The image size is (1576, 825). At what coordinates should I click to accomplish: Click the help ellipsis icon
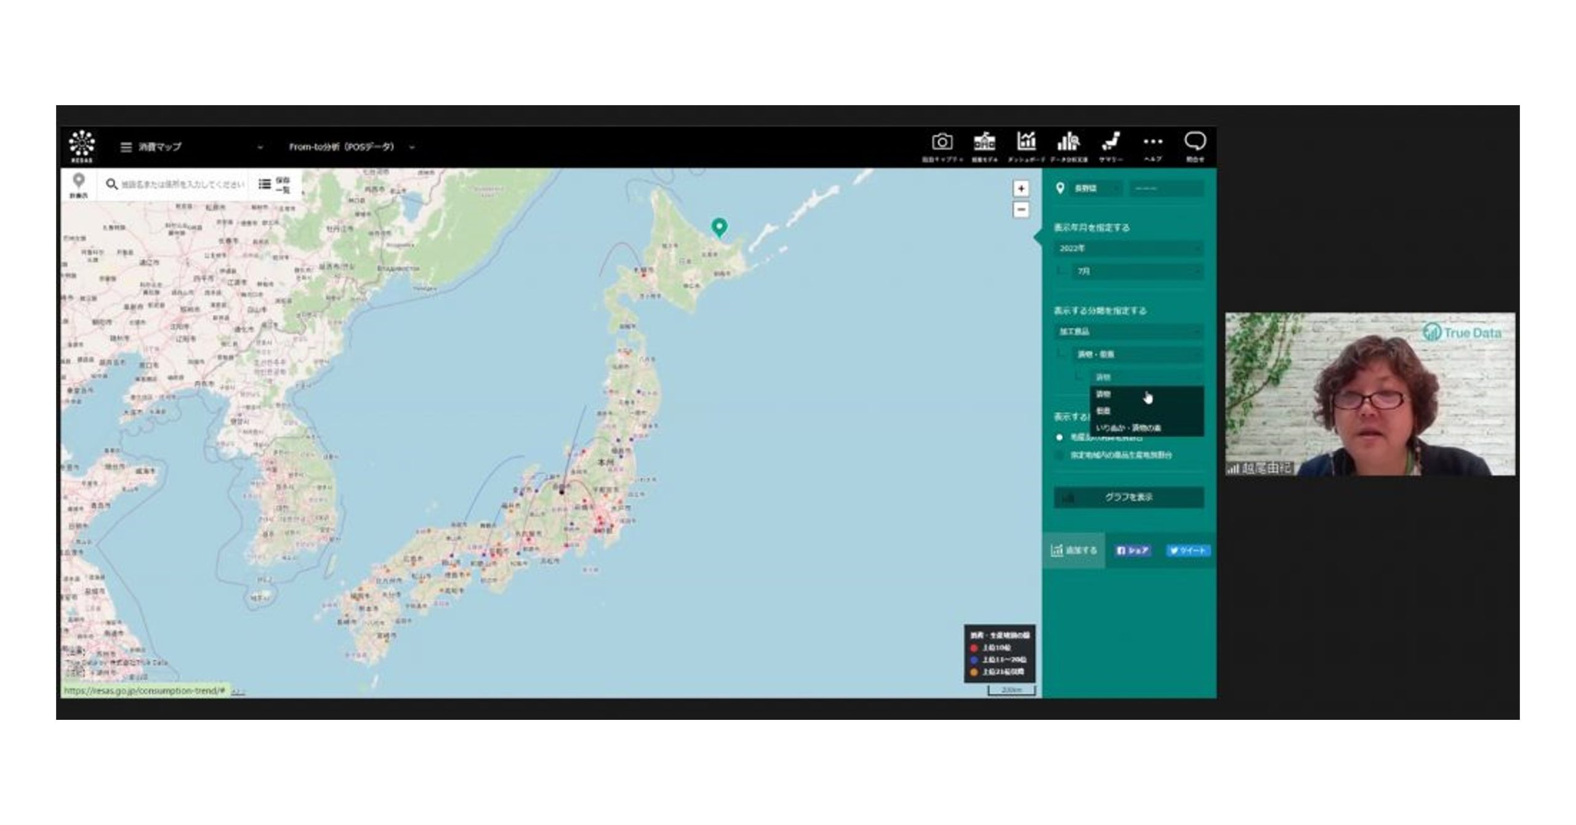(x=1152, y=143)
